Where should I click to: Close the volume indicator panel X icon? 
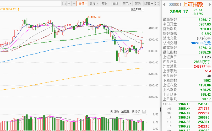click(144, 112)
